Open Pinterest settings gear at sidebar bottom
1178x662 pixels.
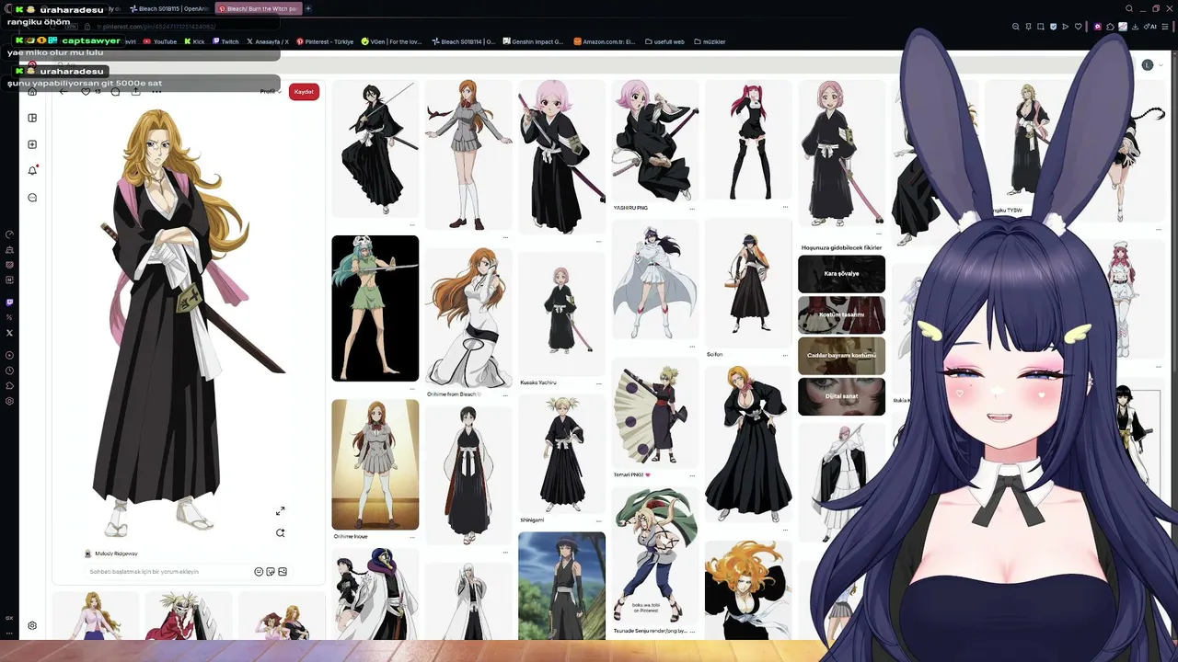coord(32,625)
